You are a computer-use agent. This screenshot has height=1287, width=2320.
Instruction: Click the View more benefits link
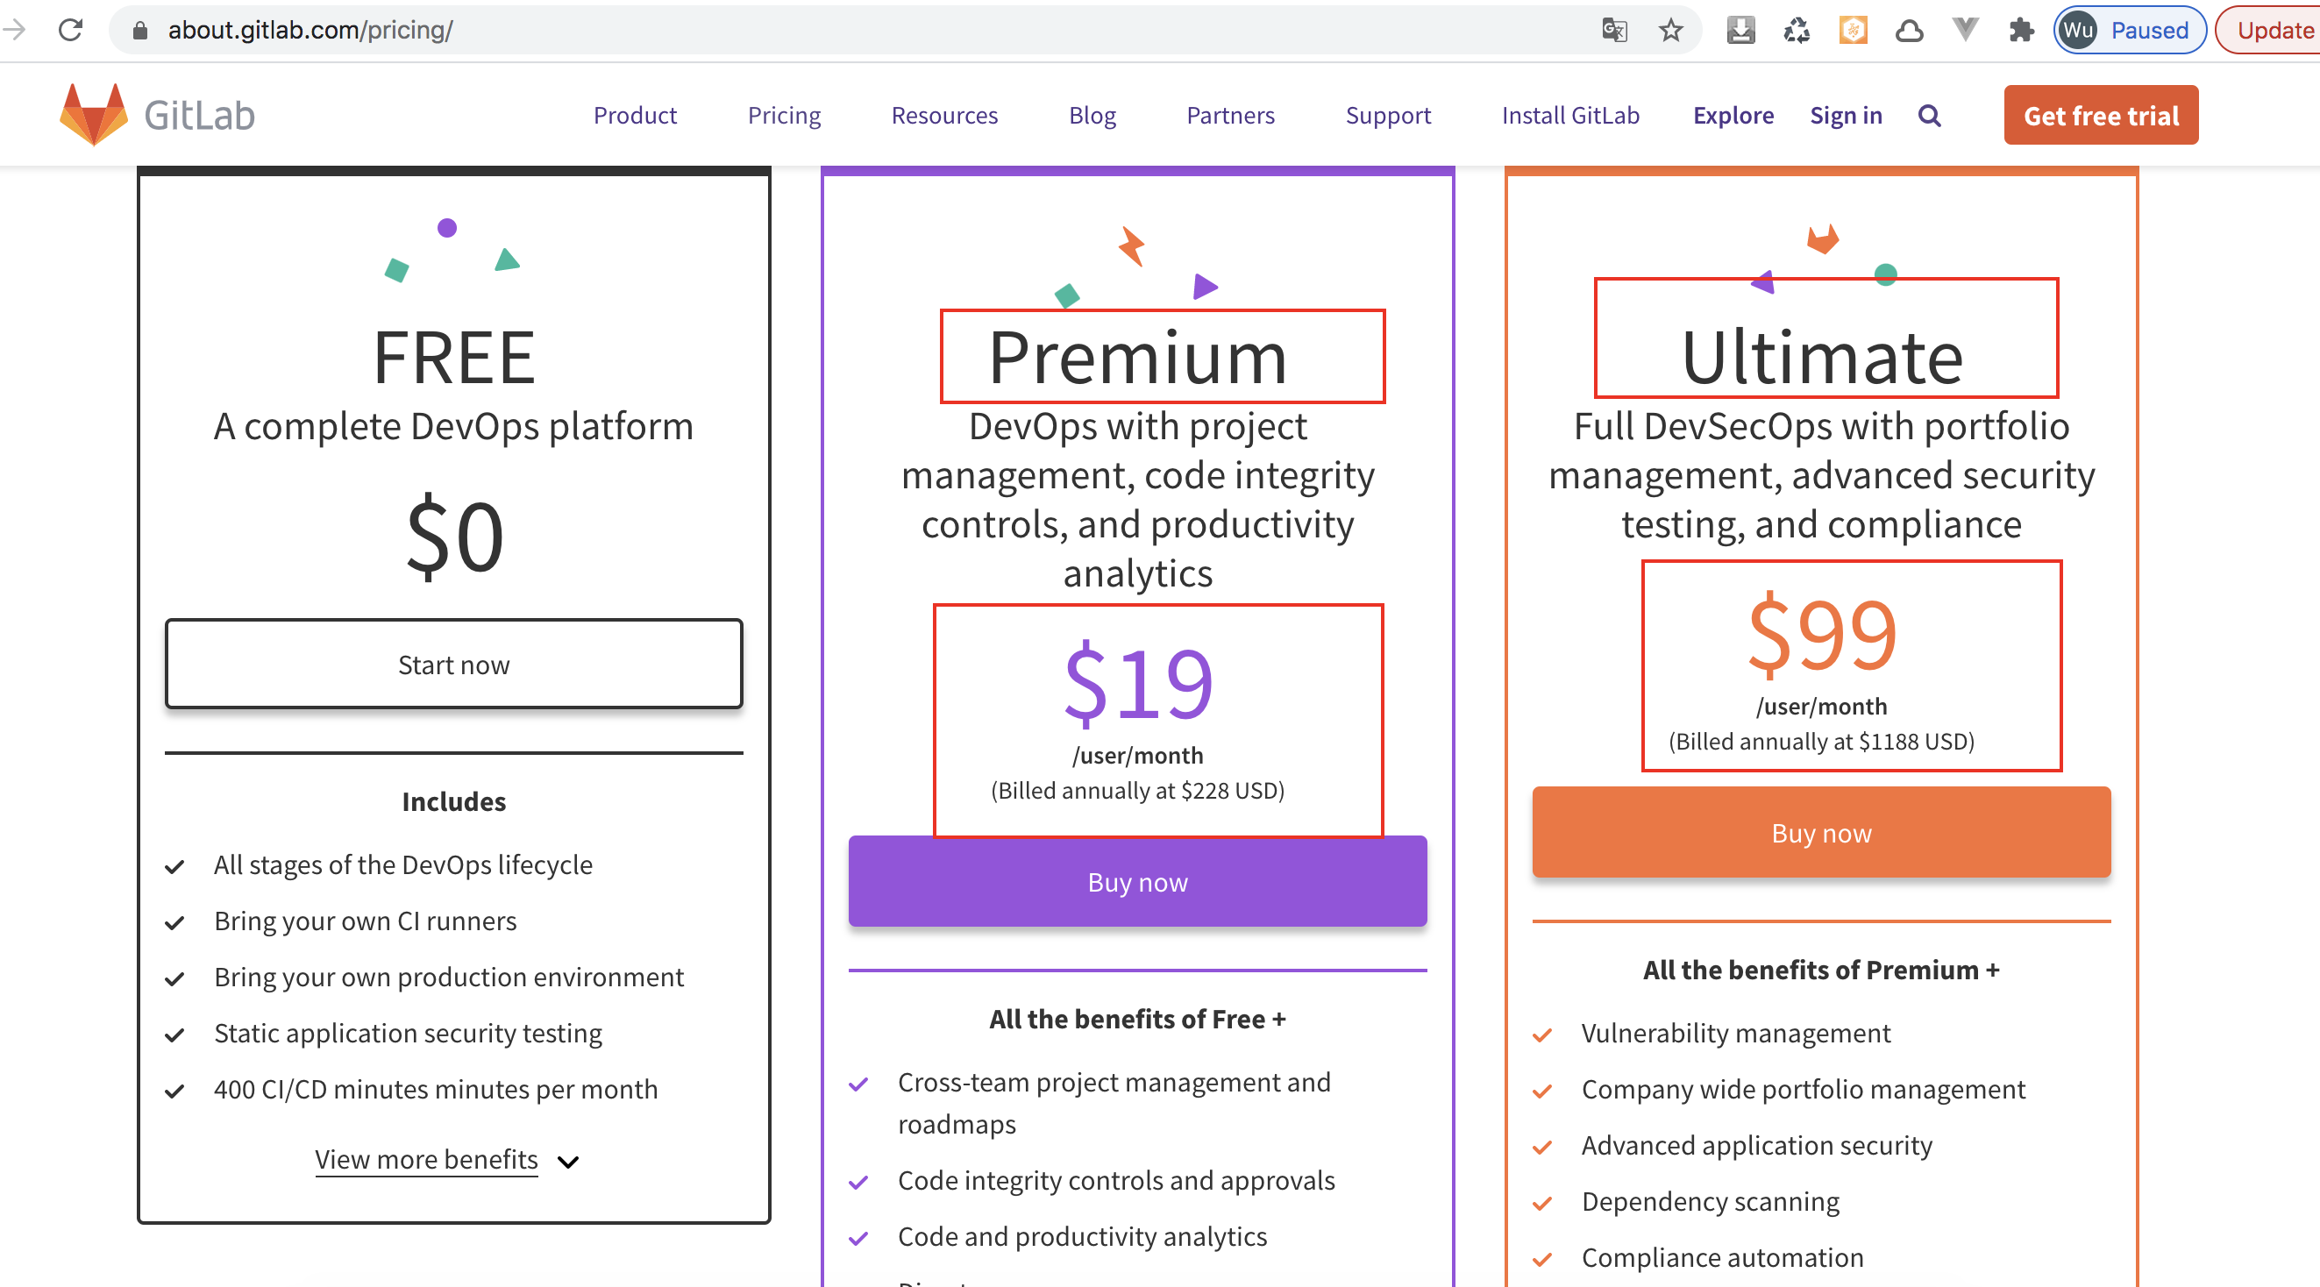pyautogui.click(x=426, y=1159)
